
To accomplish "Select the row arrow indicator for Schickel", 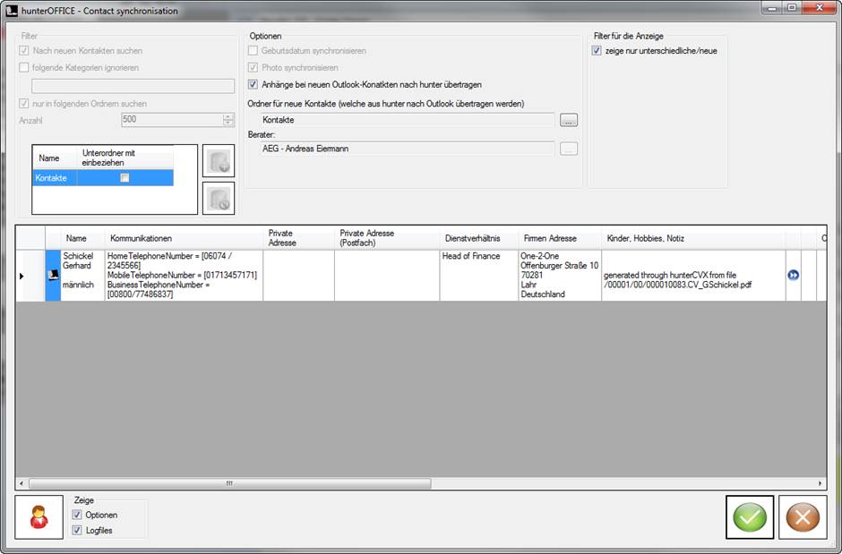I will (22, 275).
